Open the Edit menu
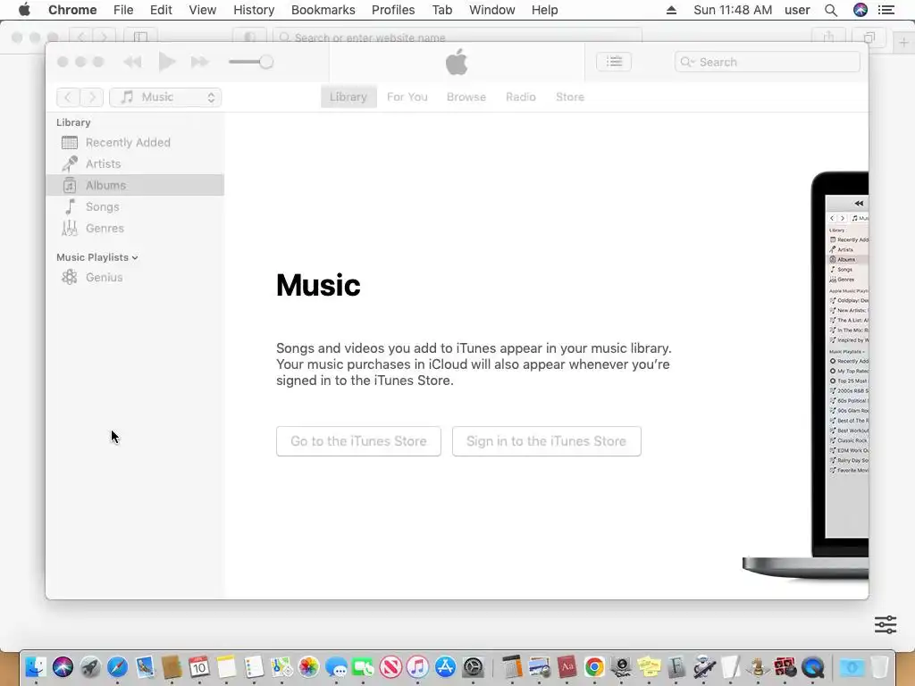This screenshot has height=686, width=915. pos(161,10)
